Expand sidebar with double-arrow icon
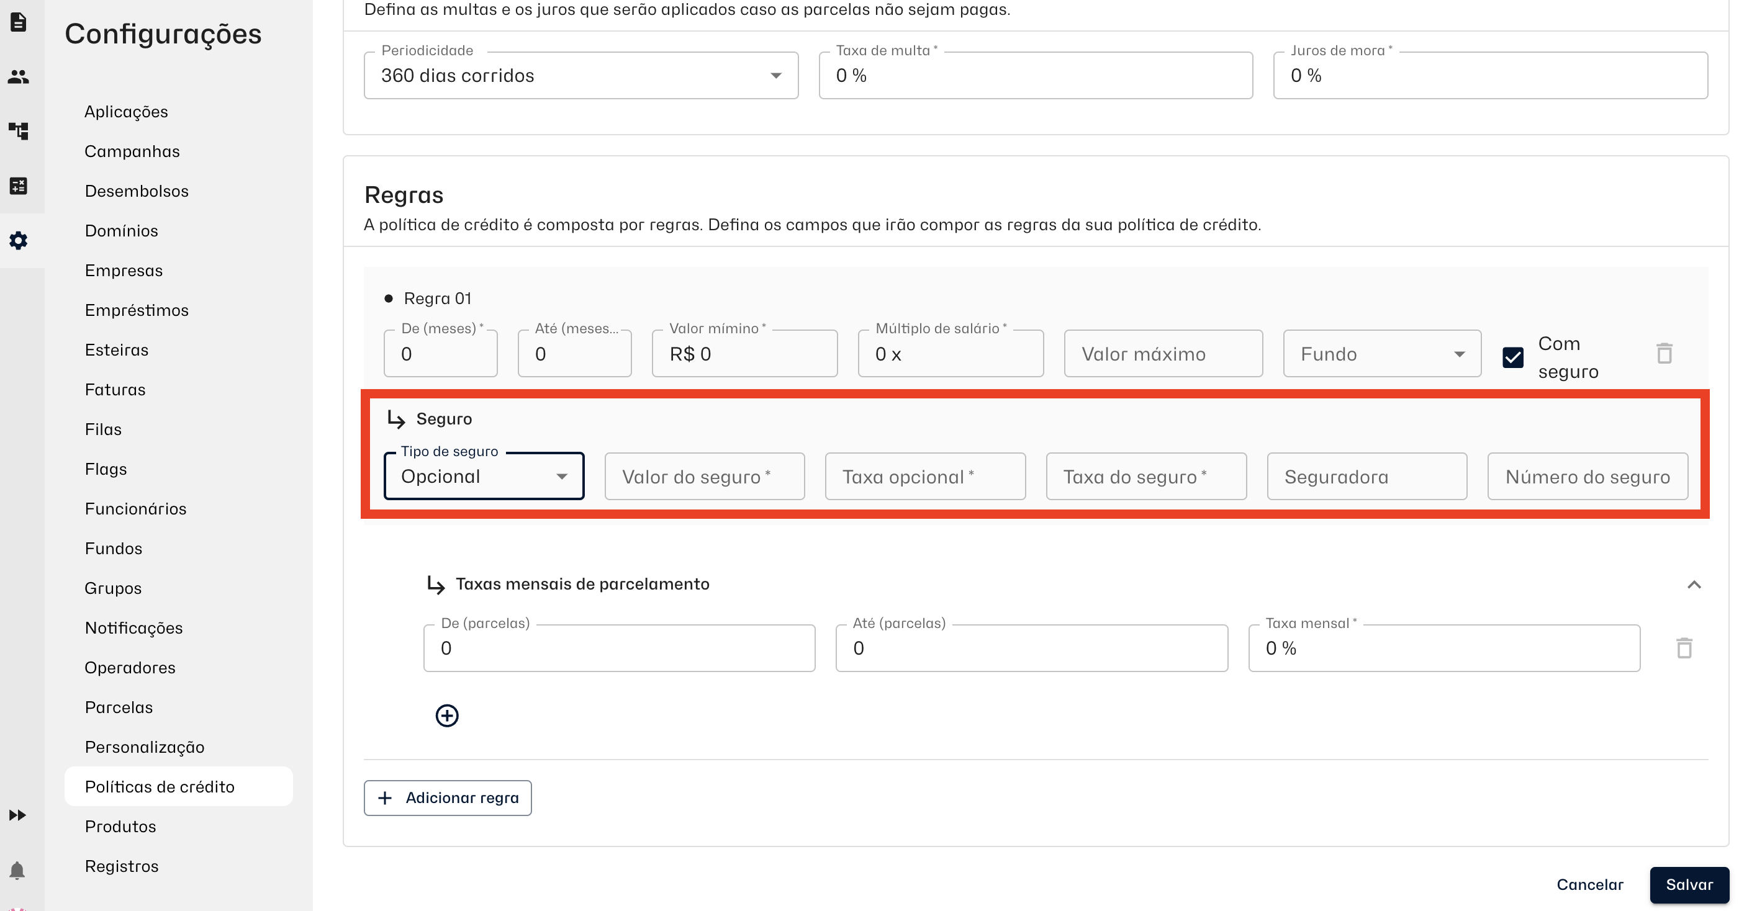1757x911 pixels. point(18,815)
